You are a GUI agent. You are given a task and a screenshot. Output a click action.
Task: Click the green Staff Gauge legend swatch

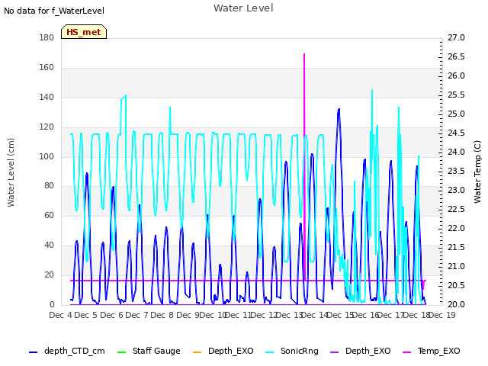(x=121, y=352)
